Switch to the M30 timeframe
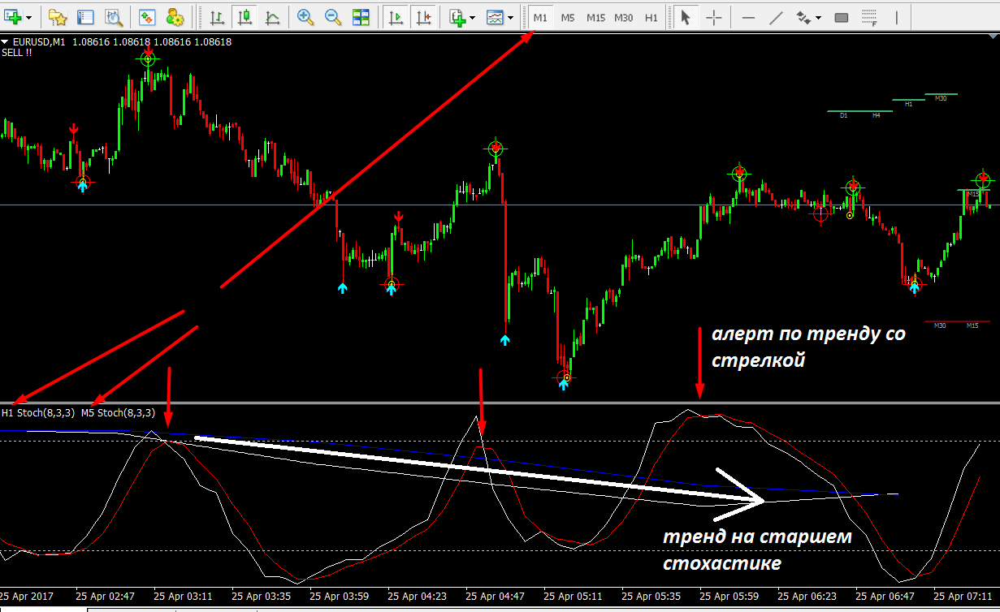1000x612 pixels. pyautogui.click(x=624, y=17)
